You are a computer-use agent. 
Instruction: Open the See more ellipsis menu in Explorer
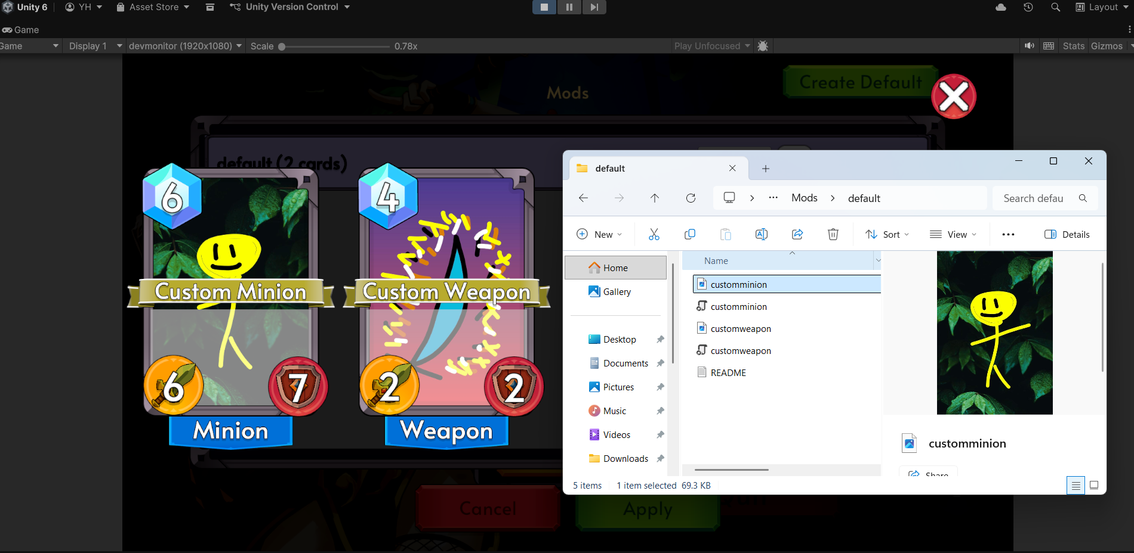tap(1008, 234)
